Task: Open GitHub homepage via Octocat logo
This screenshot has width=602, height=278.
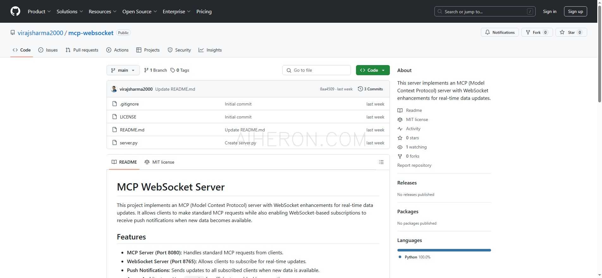Action: point(15,11)
